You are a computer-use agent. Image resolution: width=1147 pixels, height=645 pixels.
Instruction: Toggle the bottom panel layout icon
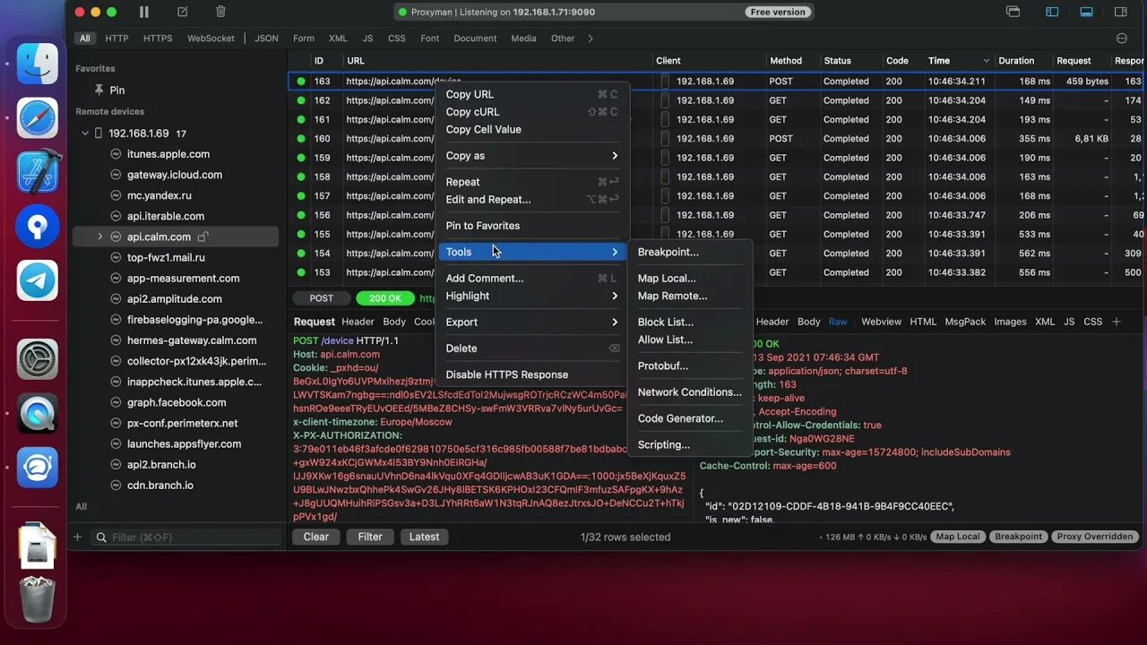click(x=1086, y=12)
